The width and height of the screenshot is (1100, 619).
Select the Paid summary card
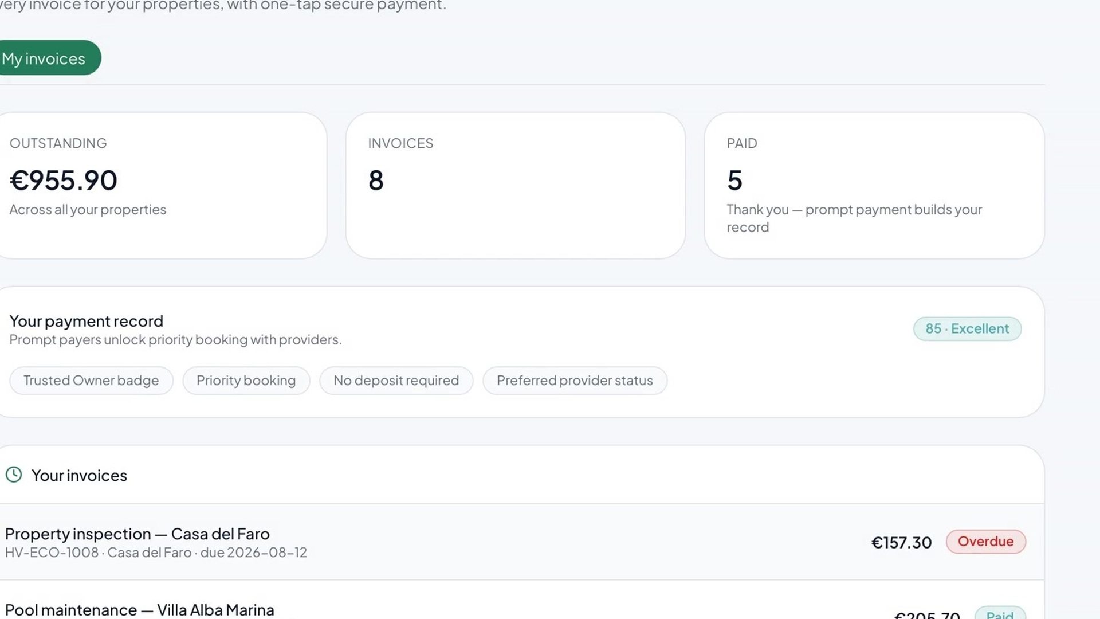pyautogui.click(x=874, y=185)
